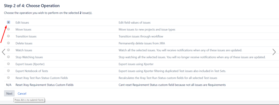Click 'Edit field values of issues' description
The height and width of the screenshot is (105, 279).
[x=135, y=23]
